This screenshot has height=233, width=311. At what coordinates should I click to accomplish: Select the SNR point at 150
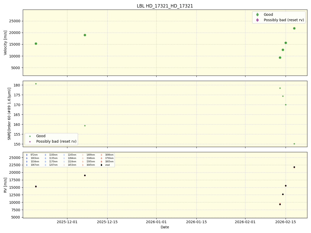(294, 144)
